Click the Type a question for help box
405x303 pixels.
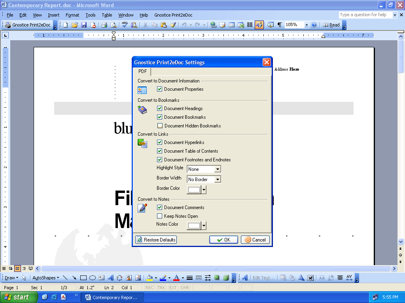365,15
